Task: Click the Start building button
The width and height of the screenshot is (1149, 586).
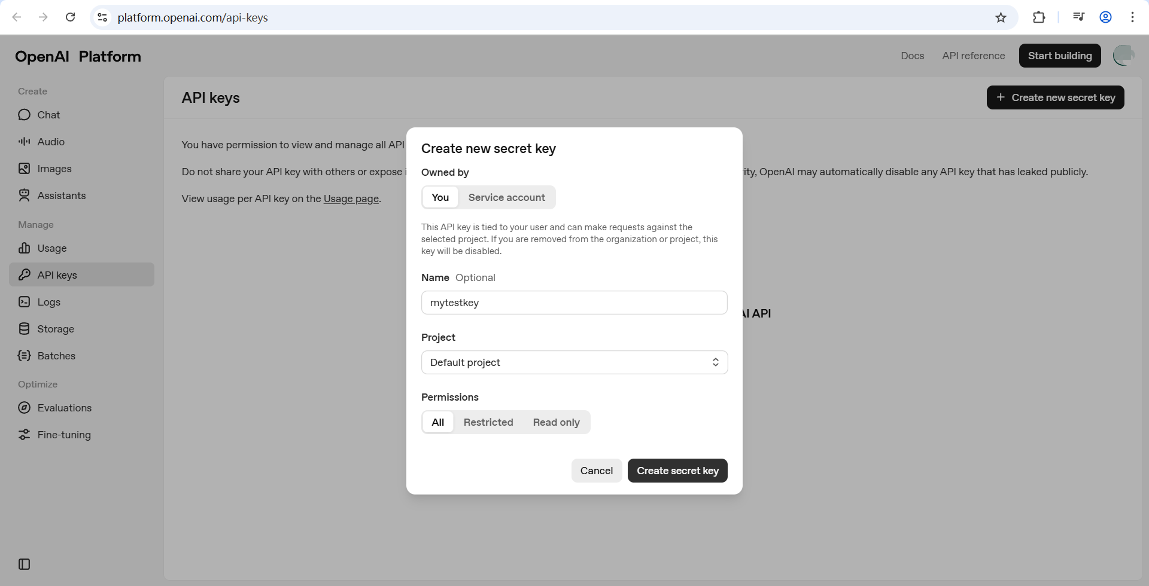Action: pos(1060,56)
